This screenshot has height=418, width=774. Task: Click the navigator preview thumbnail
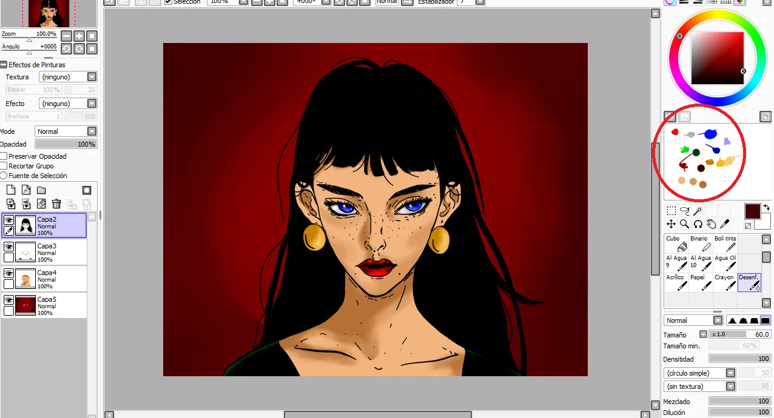(x=50, y=13)
